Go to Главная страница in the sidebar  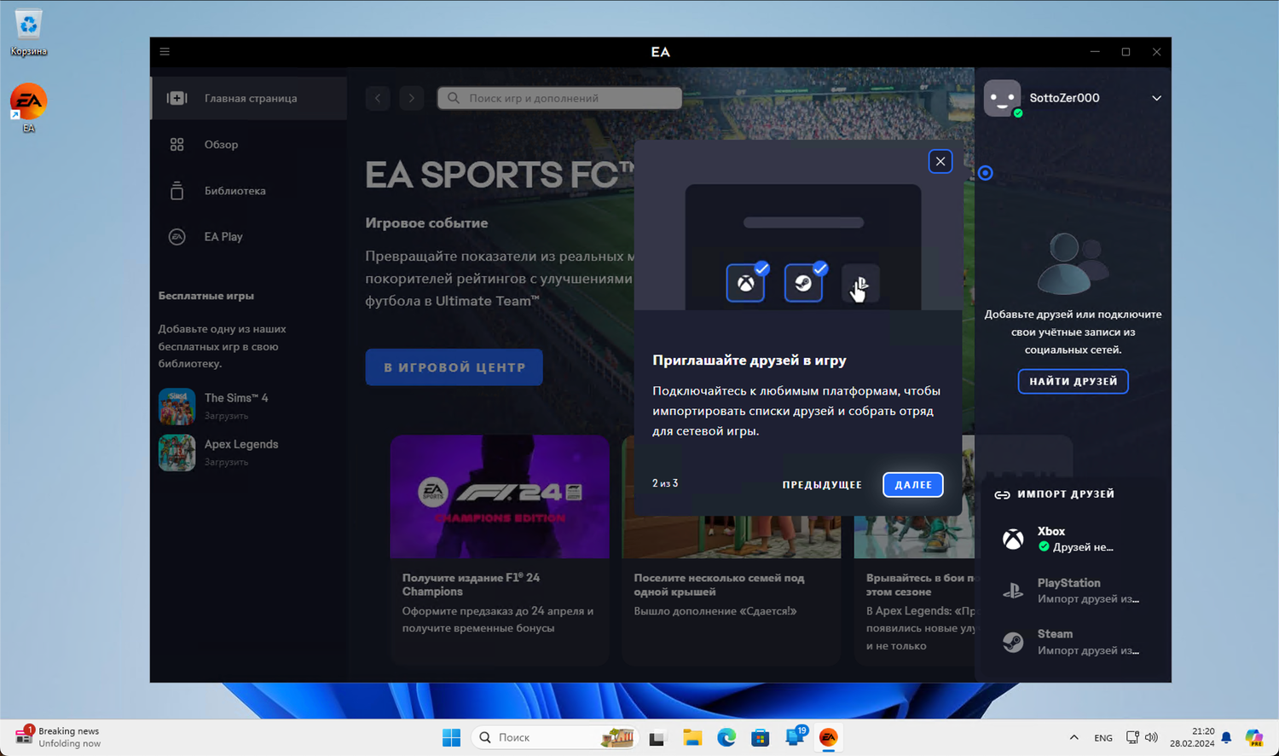click(x=249, y=98)
